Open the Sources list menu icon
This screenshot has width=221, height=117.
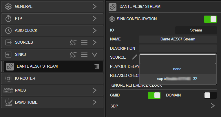84,42
